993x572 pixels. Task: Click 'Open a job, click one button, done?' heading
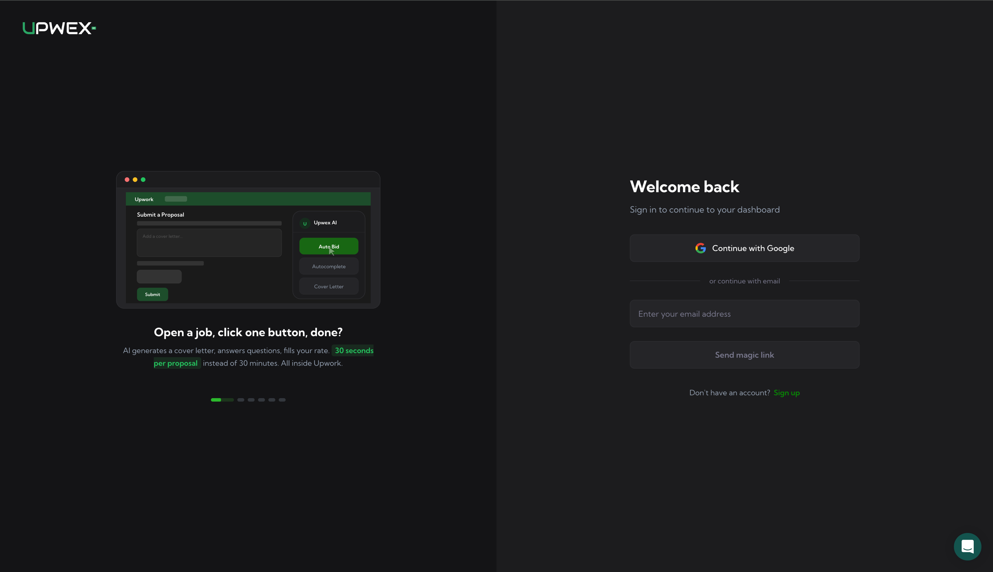248,332
